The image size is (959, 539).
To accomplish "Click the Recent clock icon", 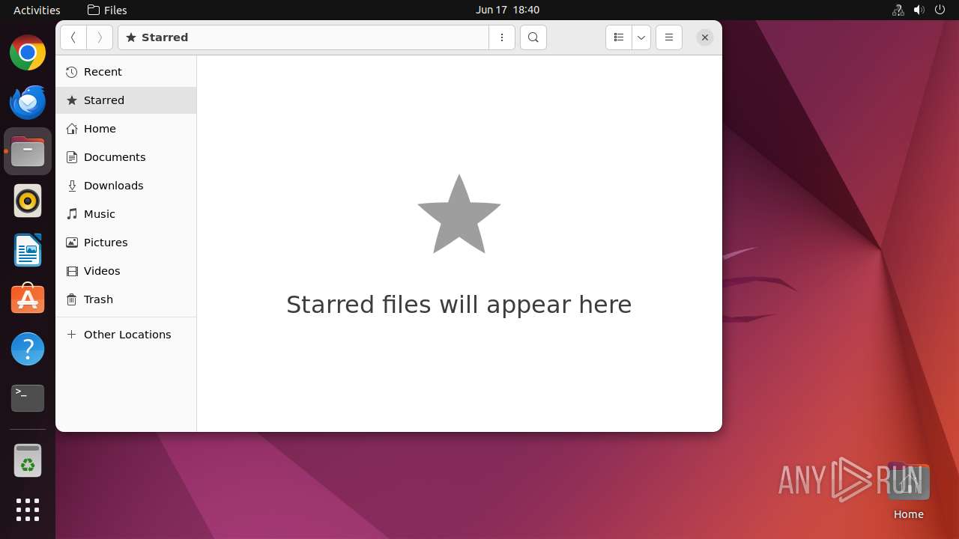I will coord(72,72).
